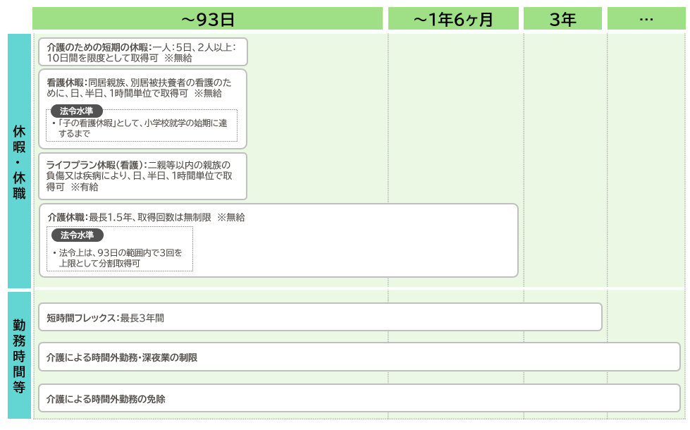Click the ～1年6ヶ月 column header

click(x=453, y=19)
